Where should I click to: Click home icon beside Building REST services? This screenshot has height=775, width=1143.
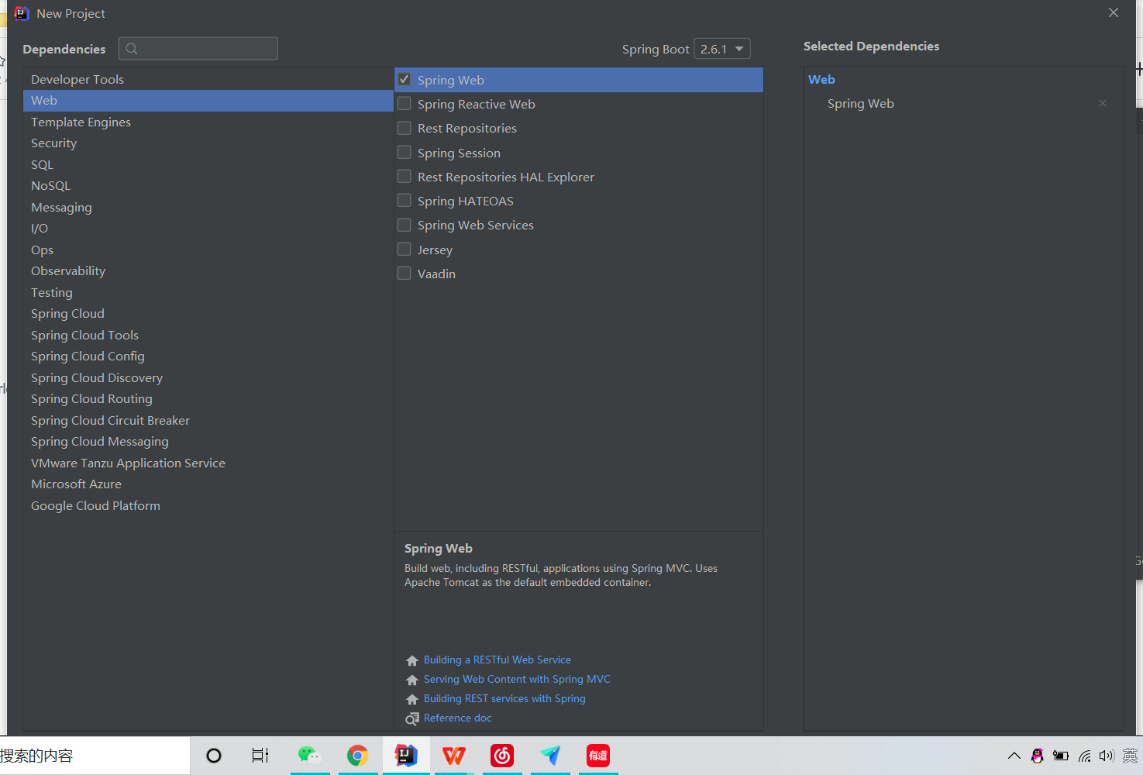412,699
